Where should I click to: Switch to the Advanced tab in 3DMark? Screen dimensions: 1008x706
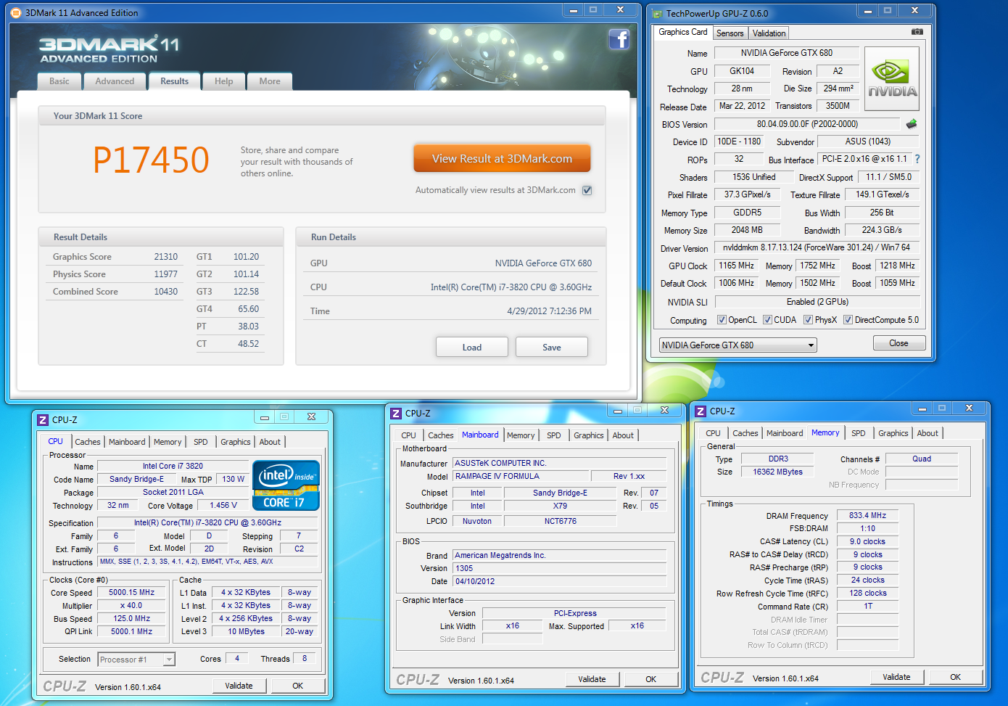115,81
